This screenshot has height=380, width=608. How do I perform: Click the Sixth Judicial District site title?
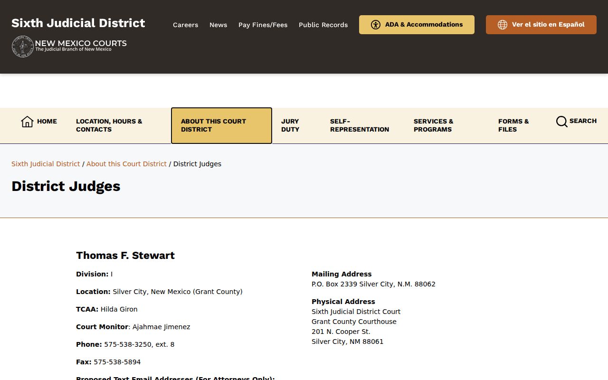point(78,23)
